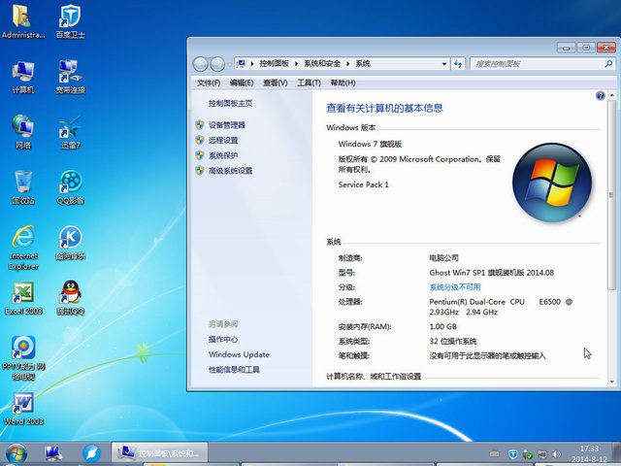The width and height of the screenshot is (621, 466).
Task: Open the volume speaker tray icon
Action: click(556, 454)
